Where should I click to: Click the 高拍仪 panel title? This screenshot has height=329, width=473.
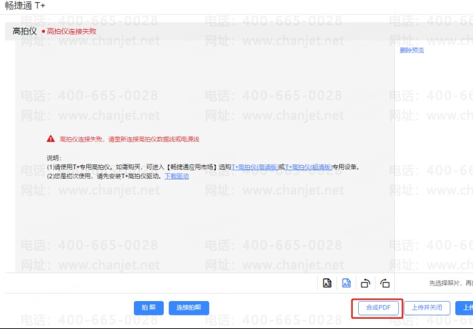pos(24,31)
